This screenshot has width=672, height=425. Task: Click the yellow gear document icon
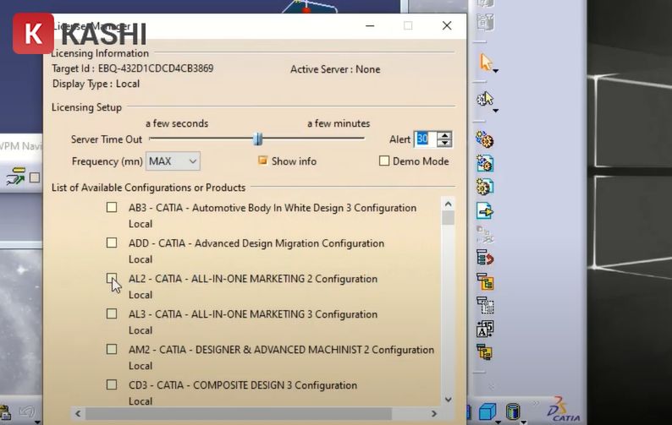point(485,187)
